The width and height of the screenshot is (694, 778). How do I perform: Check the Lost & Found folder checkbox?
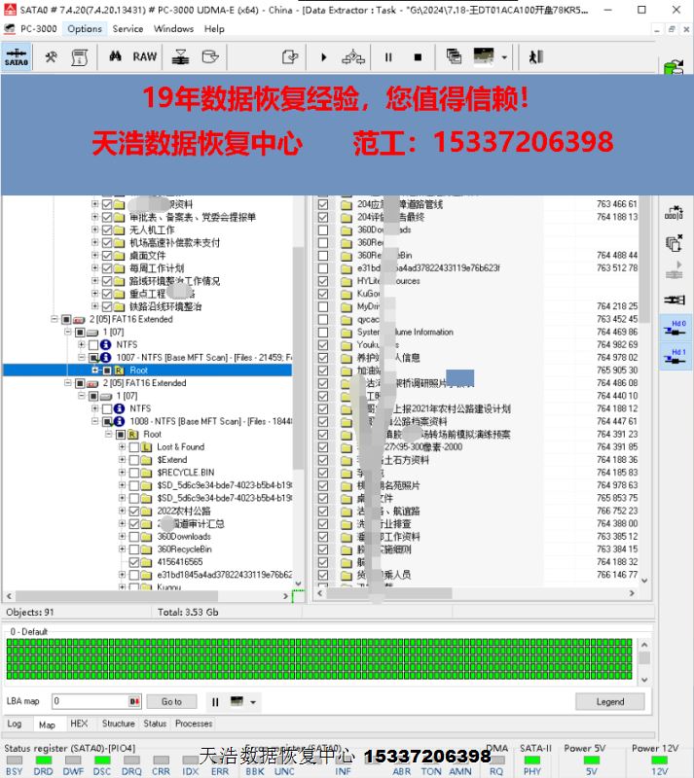134,447
